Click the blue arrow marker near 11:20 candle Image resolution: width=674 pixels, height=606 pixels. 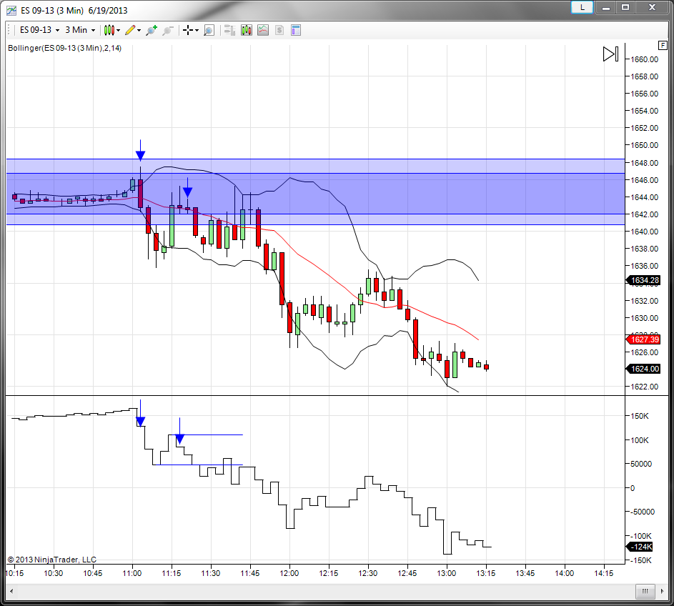[187, 188]
